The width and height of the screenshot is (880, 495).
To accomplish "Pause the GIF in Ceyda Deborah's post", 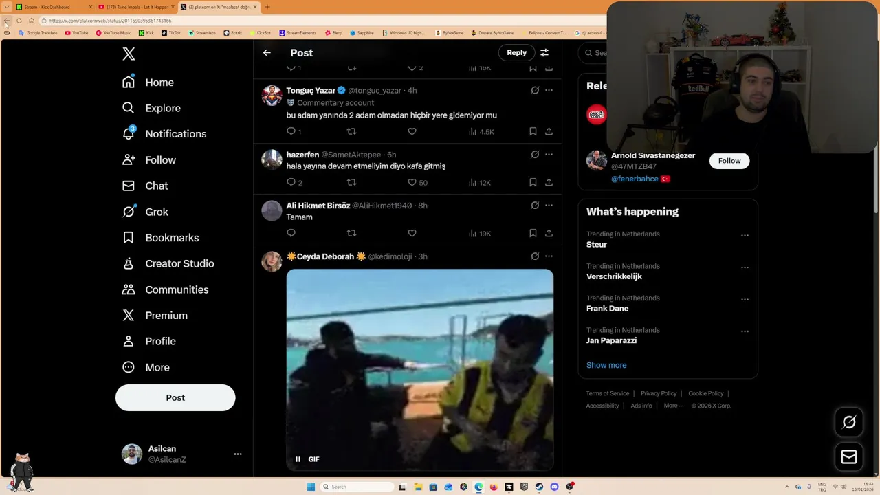I will (298, 459).
